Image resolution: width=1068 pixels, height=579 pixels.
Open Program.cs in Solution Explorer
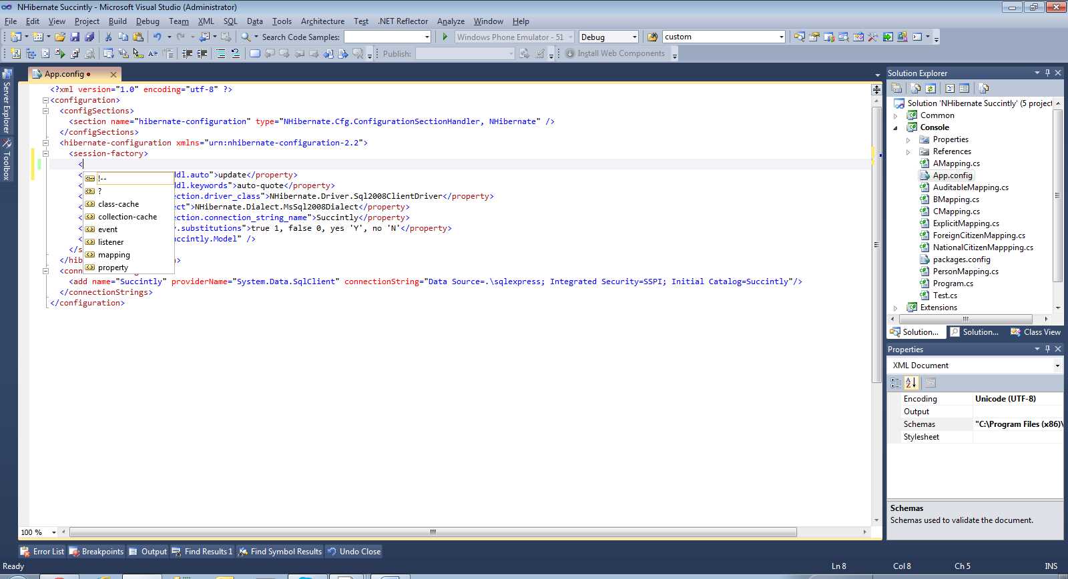[x=953, y=283]
